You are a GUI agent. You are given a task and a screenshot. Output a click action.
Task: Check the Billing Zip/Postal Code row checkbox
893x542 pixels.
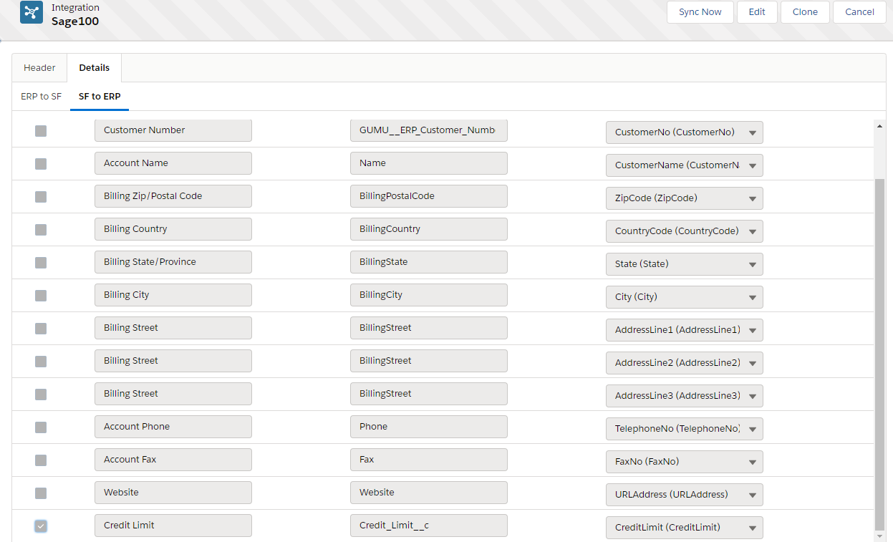click(41, 197)
